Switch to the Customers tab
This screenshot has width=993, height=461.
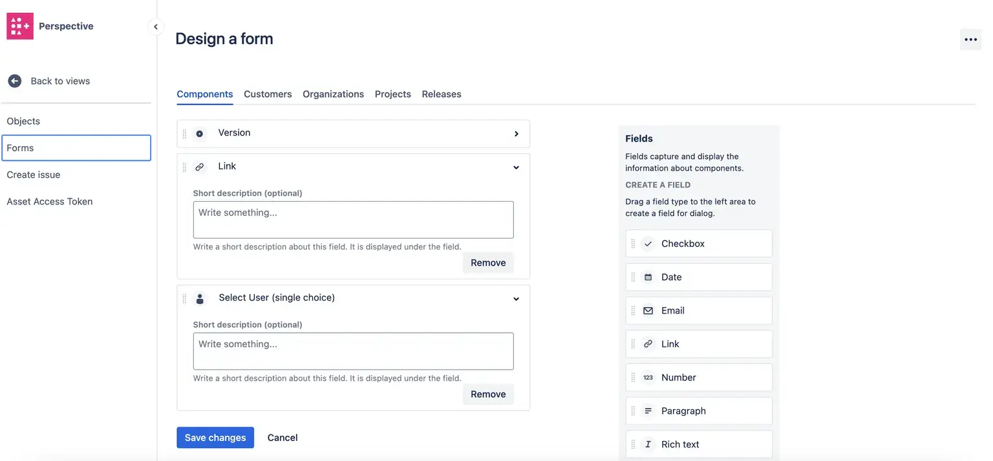(268, 94)
